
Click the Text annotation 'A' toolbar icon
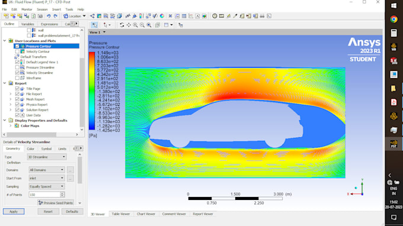click(197, 16)
